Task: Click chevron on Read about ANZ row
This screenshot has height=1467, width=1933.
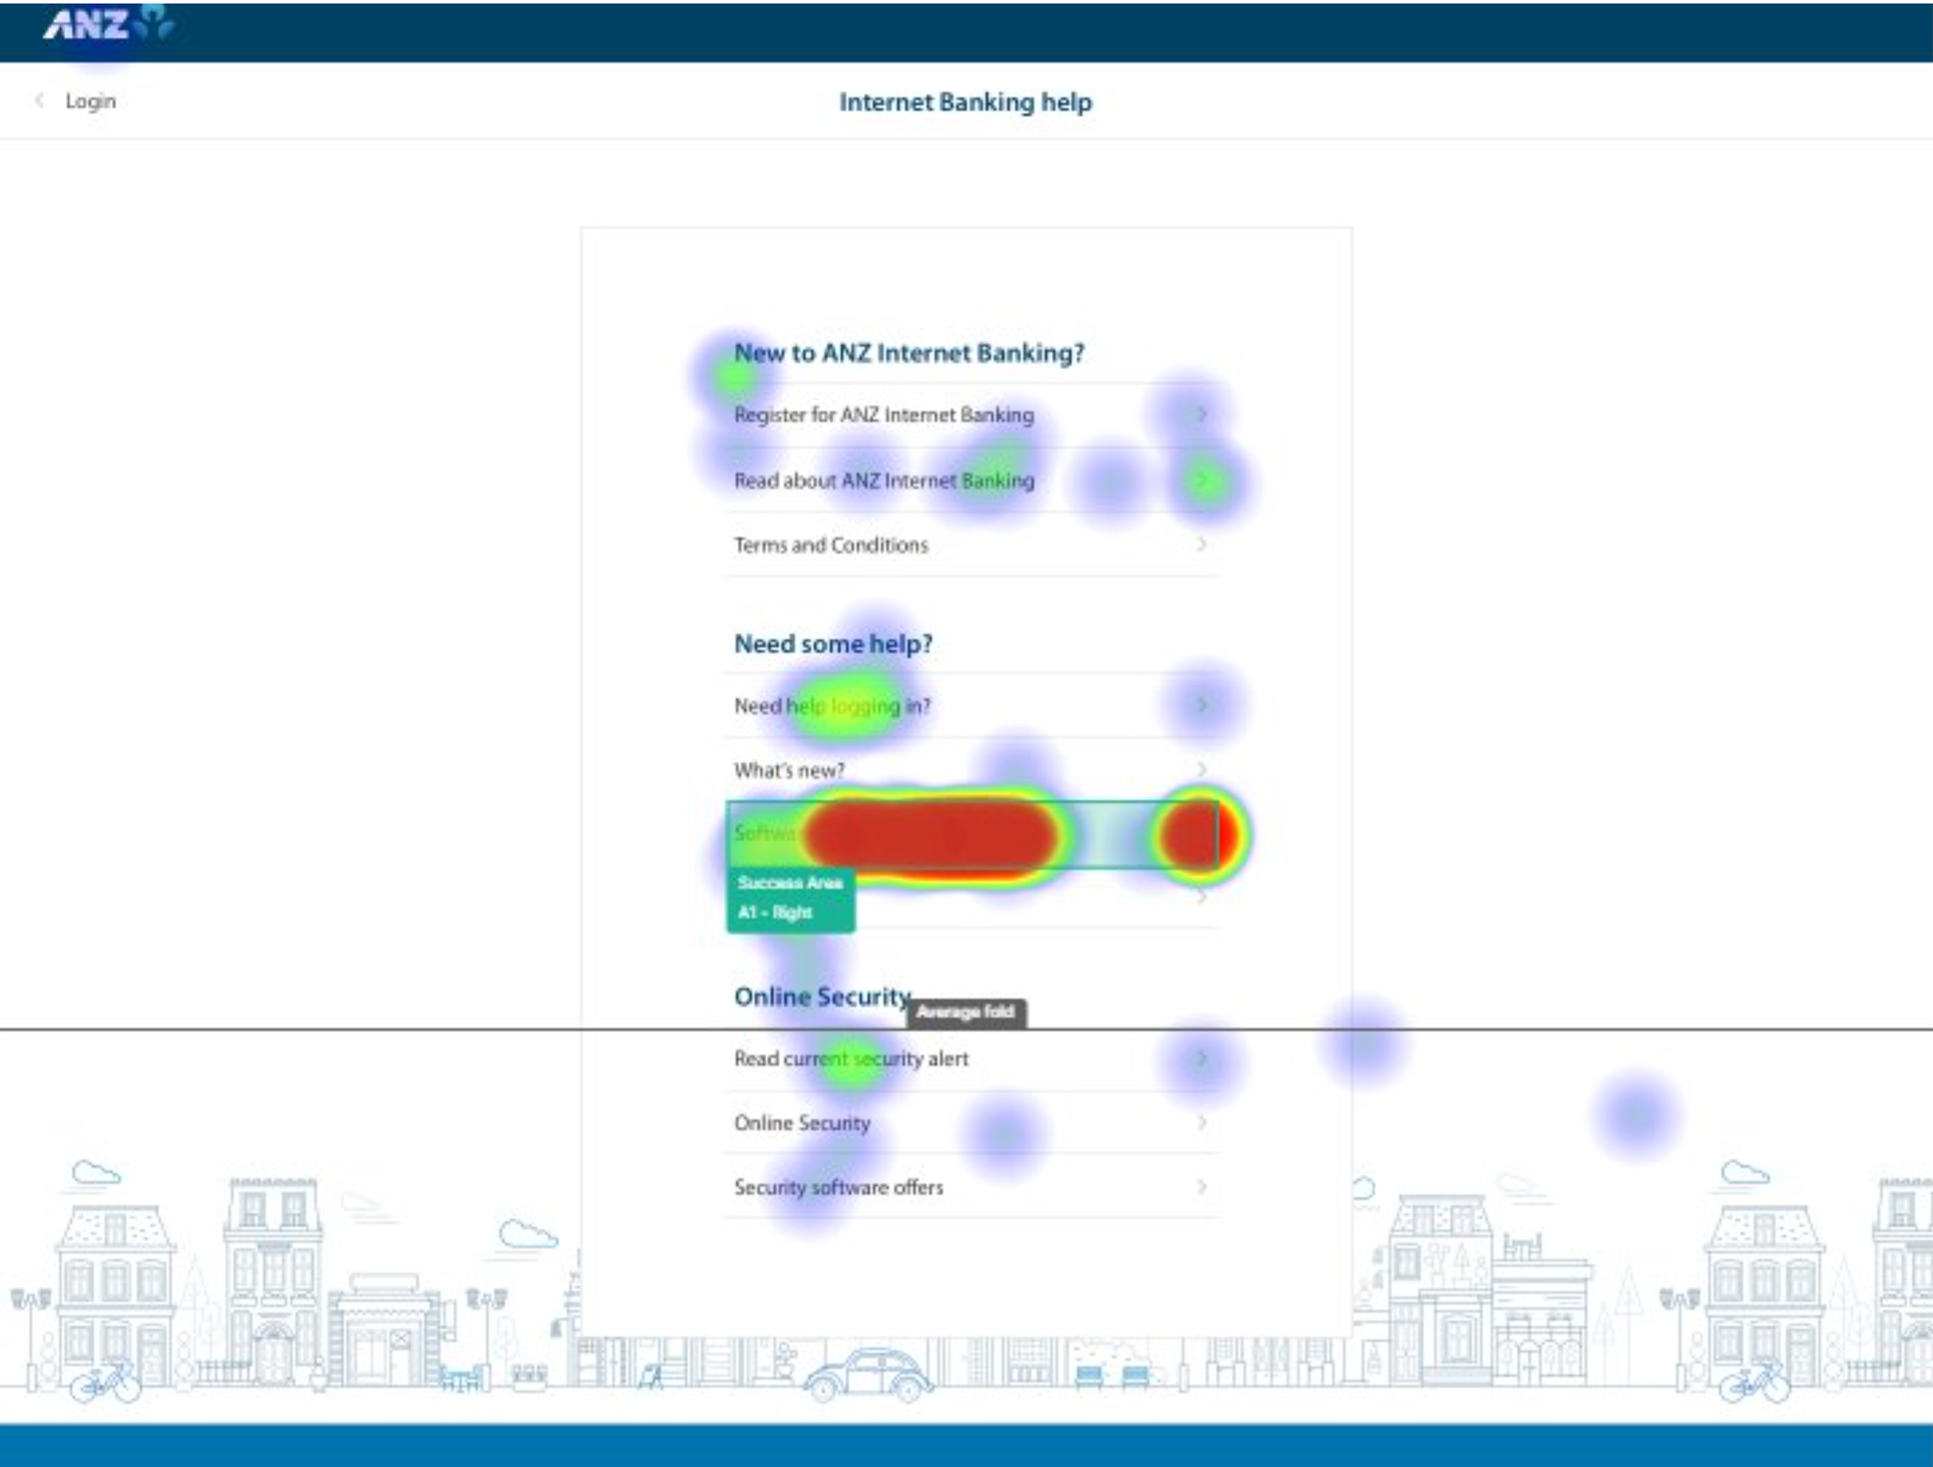Action: tap(1202, 480)
